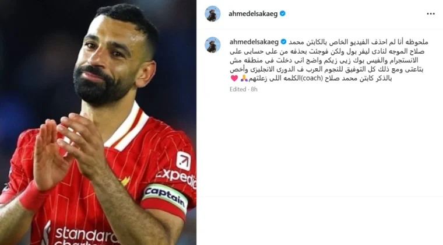Click the 8h post timestamp
443x245 pixels.
click(254, 89)
